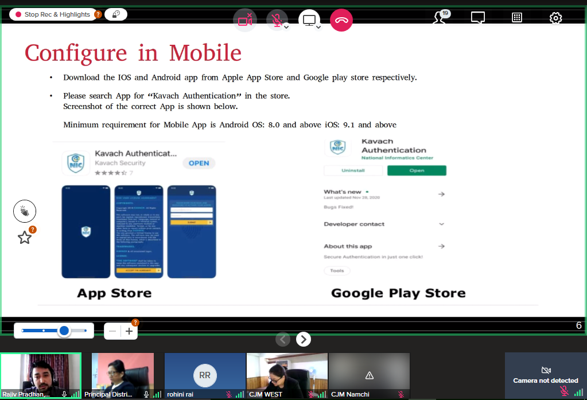Zoom out with the minus button
Viewport: 587px width, 400px height.
tap(112, 331)
